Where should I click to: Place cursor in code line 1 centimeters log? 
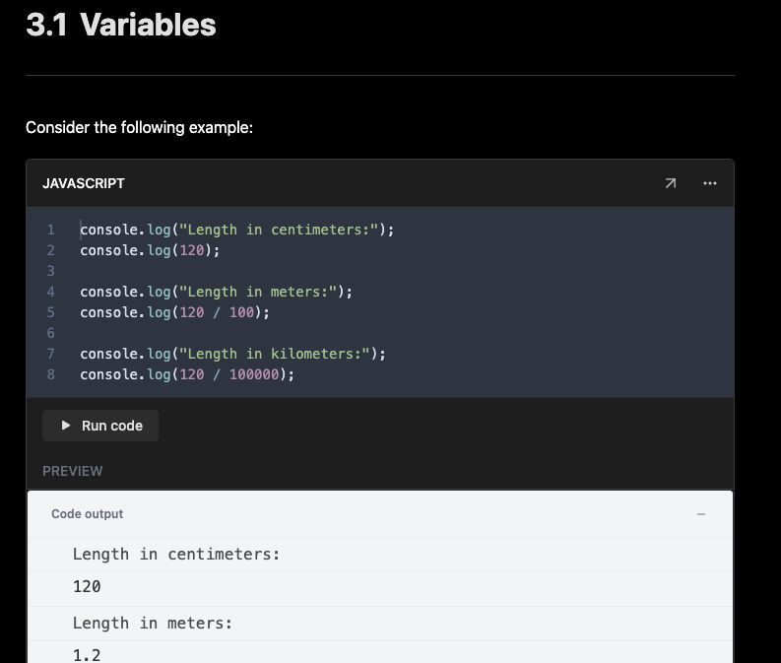pos(237,230)
